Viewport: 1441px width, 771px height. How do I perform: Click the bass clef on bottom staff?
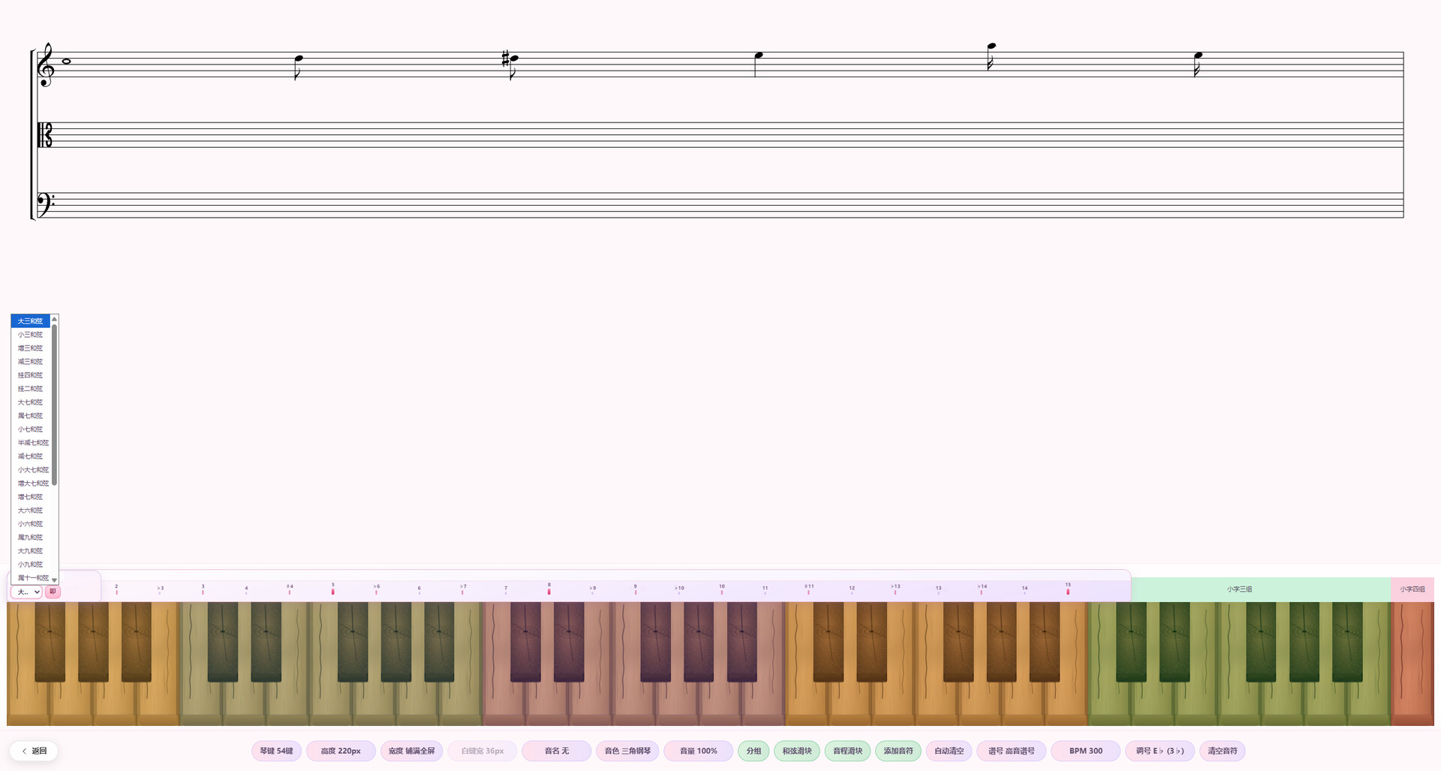coord(46,203)
